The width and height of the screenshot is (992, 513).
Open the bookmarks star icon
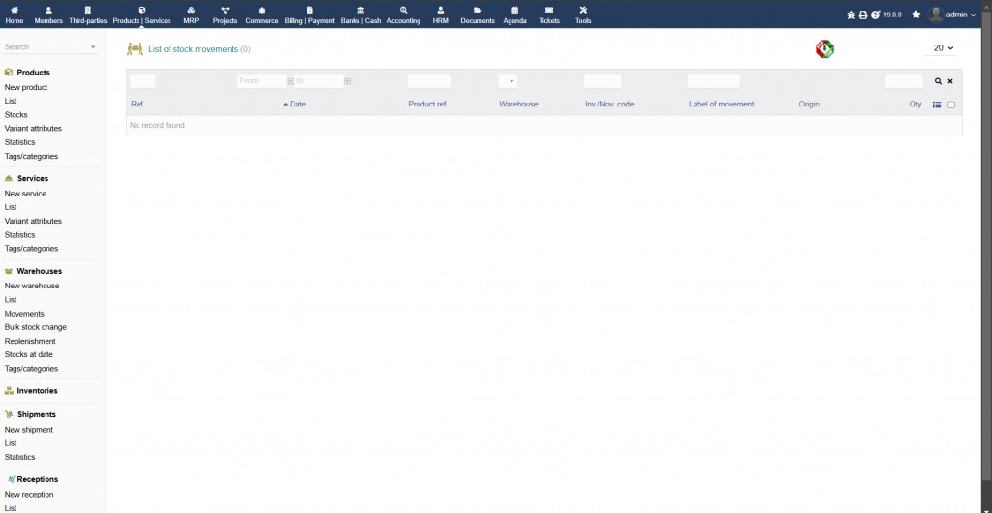(x=916, y=15)
